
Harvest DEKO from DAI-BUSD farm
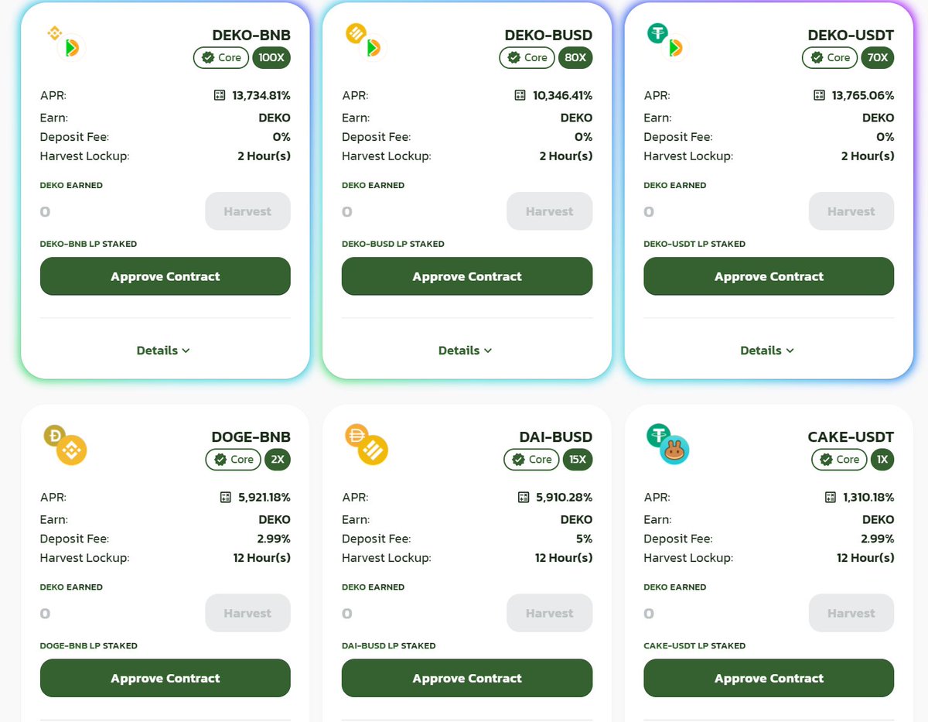550,613
